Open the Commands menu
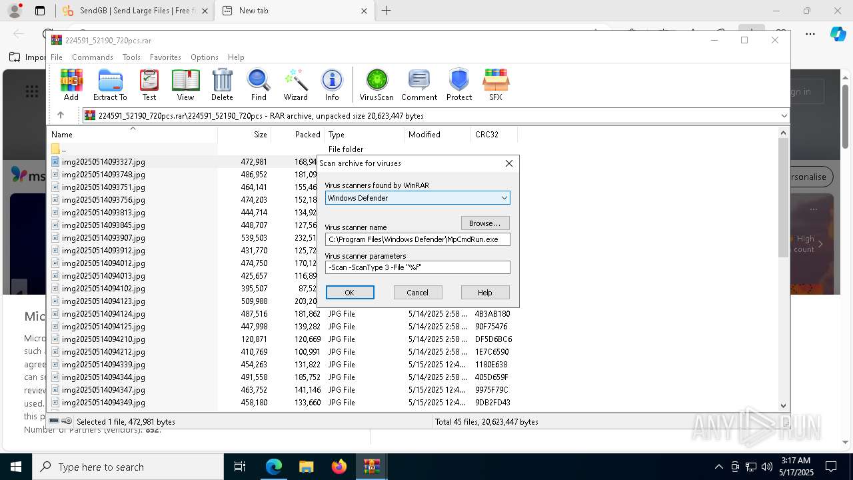 click(93, 57)
